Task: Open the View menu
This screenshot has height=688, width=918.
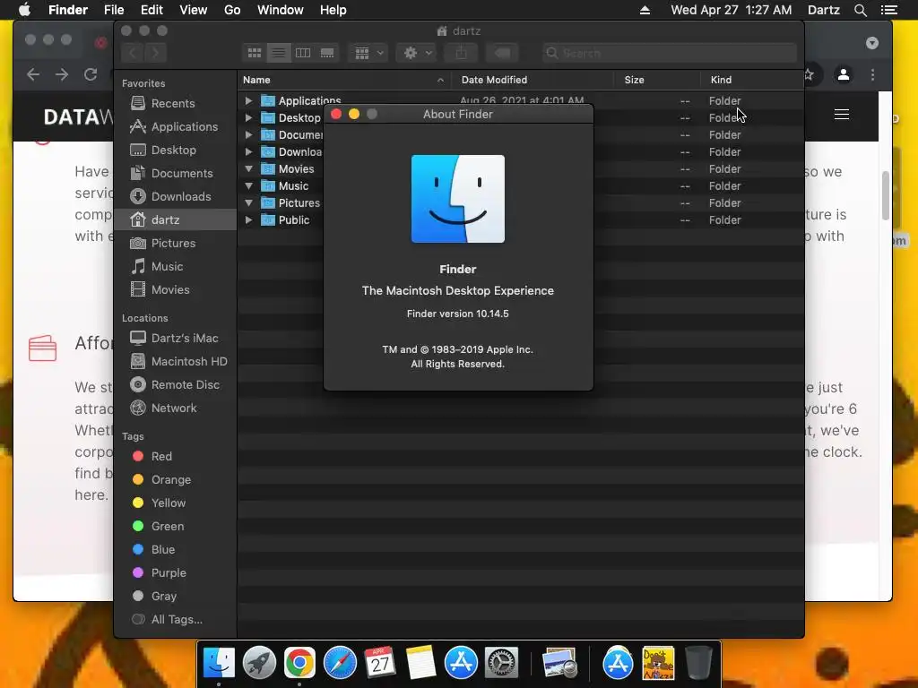Action: [194, 10]
